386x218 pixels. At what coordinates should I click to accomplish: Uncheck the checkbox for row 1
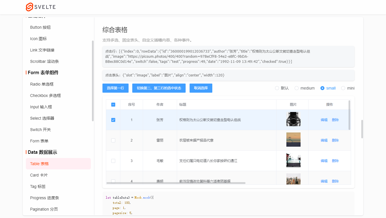tap(113, 120)
